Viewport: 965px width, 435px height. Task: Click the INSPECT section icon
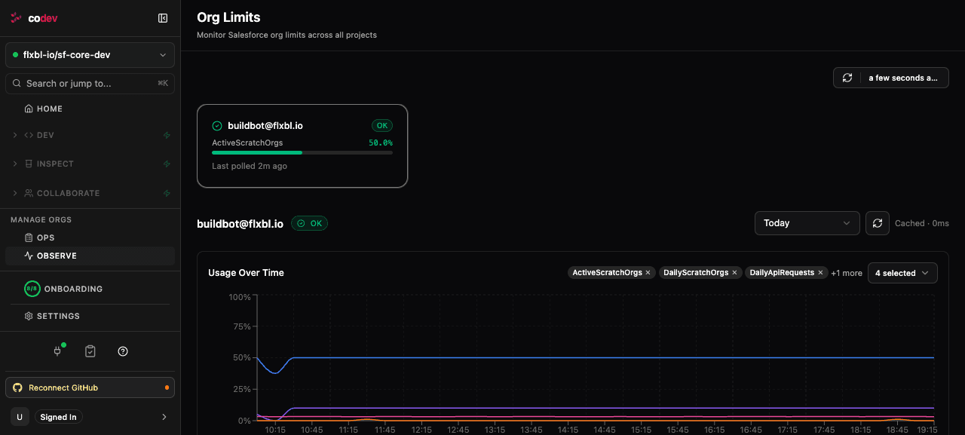pyautogui.click(x=29, y=164)
